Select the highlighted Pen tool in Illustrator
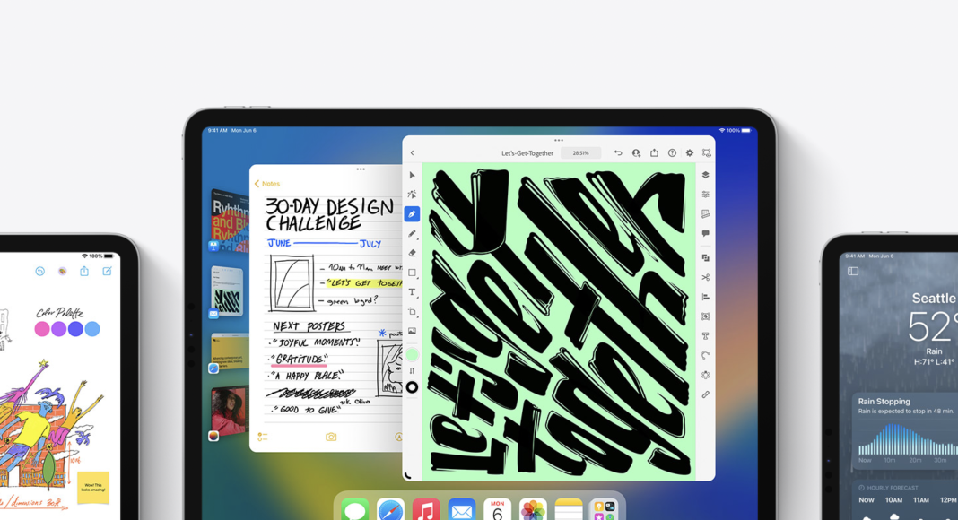958x520 pixels. 413,214
